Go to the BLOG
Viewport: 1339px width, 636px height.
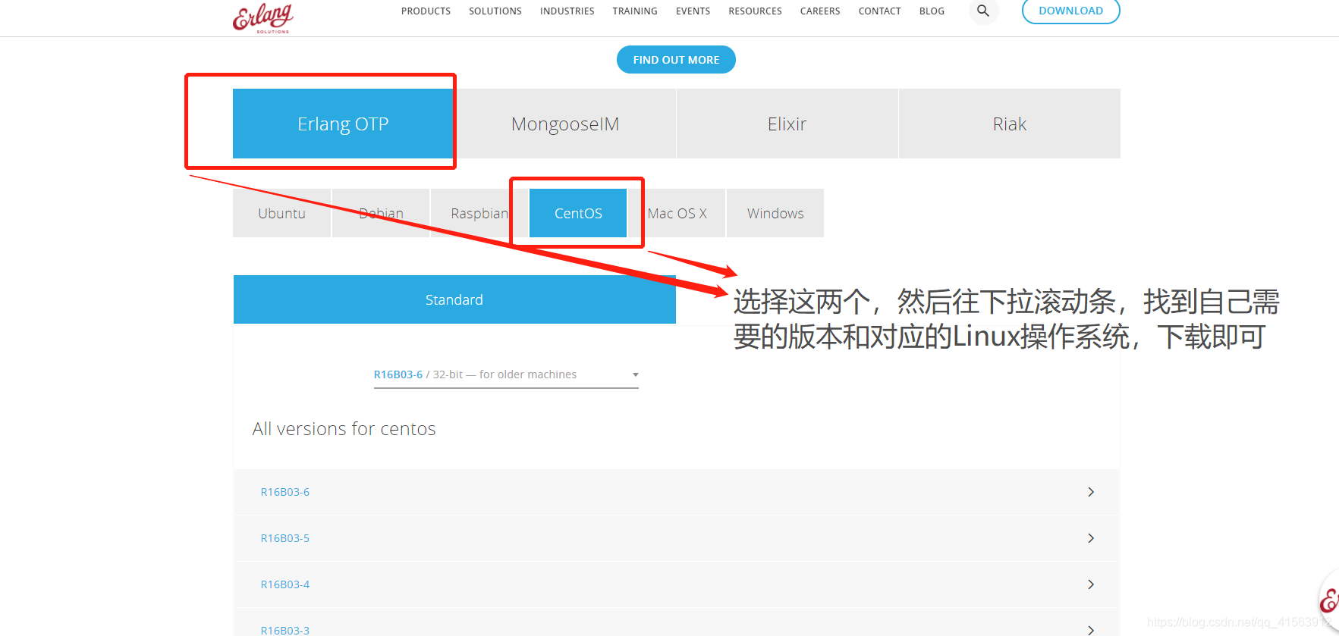point(932,11)
